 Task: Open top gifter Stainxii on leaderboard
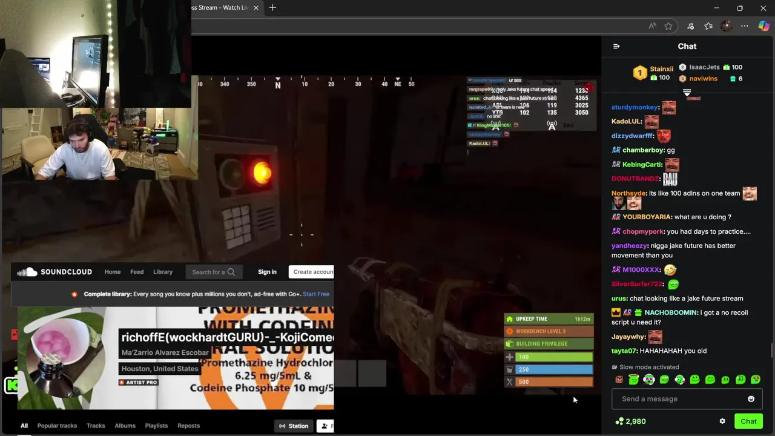661,69
